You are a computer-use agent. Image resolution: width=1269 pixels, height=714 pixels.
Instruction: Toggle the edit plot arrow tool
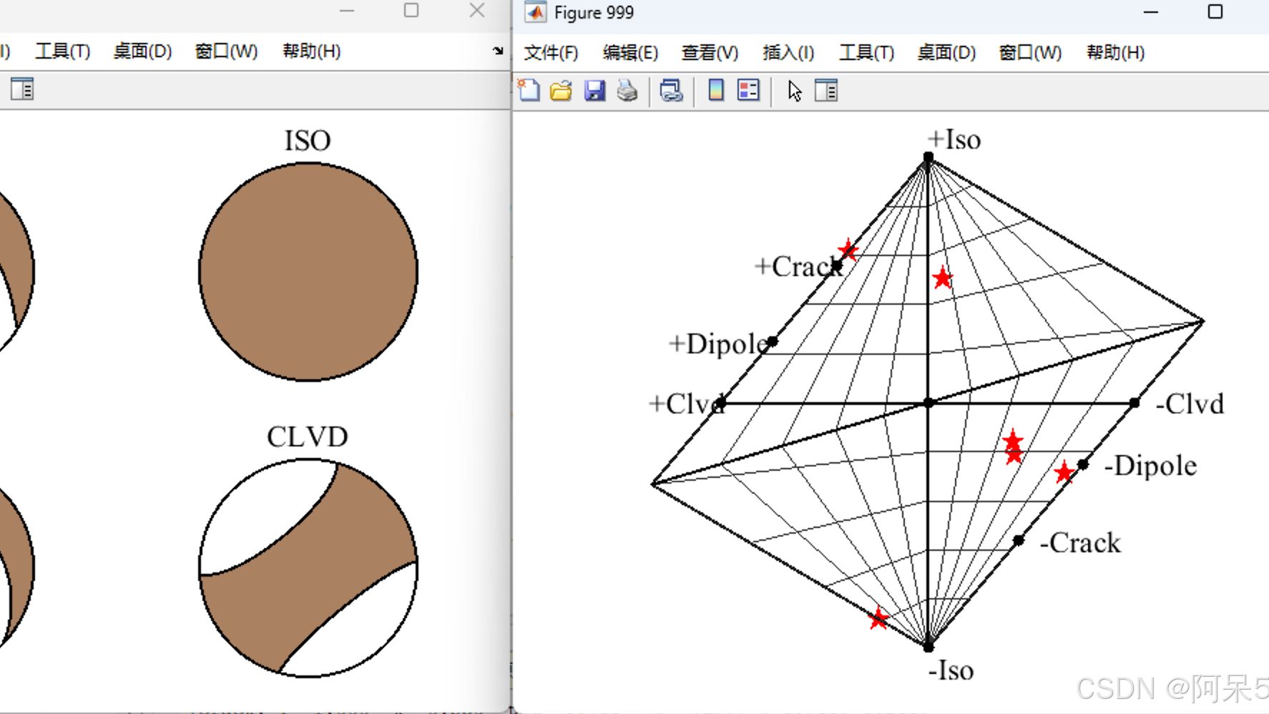[x=794, y=91]
